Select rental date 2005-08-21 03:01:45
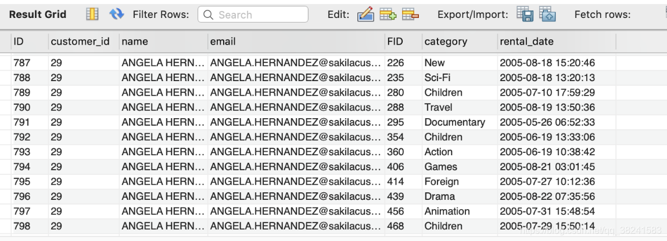Screen dimensions: 667x241 tap(557, 167)
